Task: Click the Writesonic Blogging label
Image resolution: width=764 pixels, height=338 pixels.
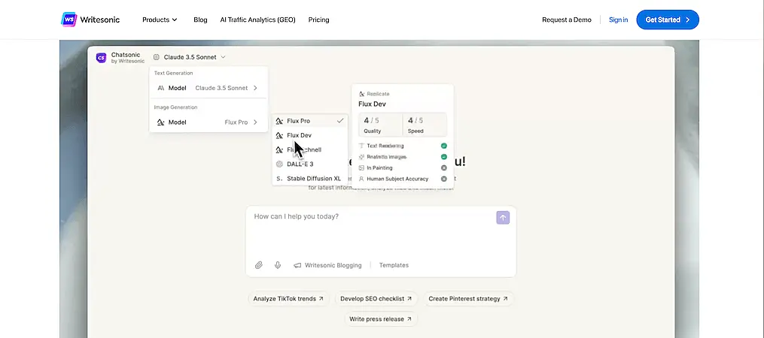Action: [333, 266]
